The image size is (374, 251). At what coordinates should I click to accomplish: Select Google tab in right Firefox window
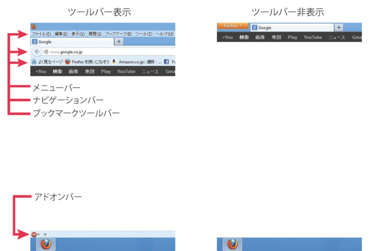(292, 28)
